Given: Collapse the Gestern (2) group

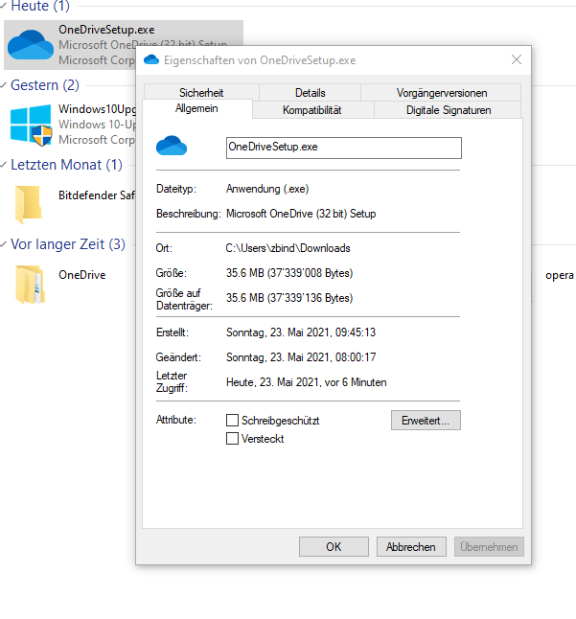Looking at the screenshot, I should point(4,85).
